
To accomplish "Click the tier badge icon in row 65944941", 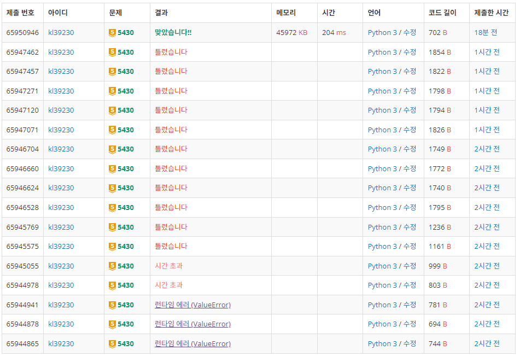I will click(113, 305).
